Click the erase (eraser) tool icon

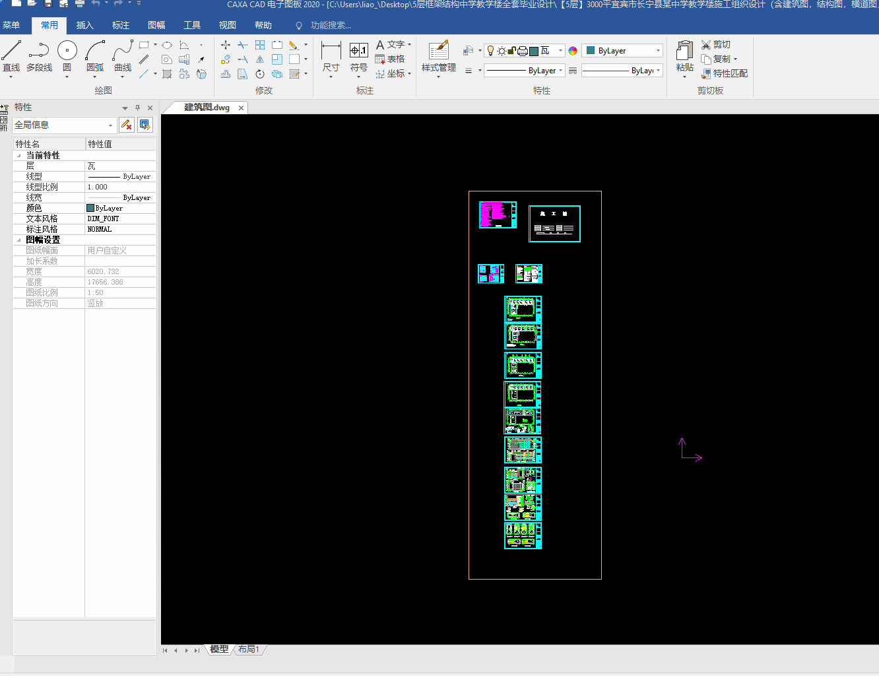pos(294,45)
